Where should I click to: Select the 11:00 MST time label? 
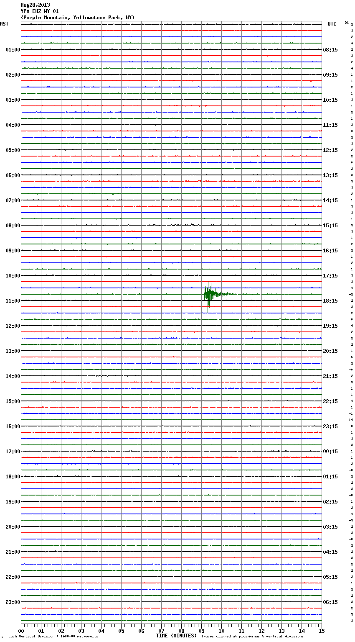click(13, 301)
